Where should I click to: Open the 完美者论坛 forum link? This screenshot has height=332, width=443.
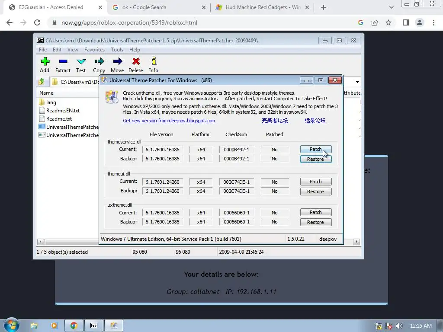click(x=275, y=121)
